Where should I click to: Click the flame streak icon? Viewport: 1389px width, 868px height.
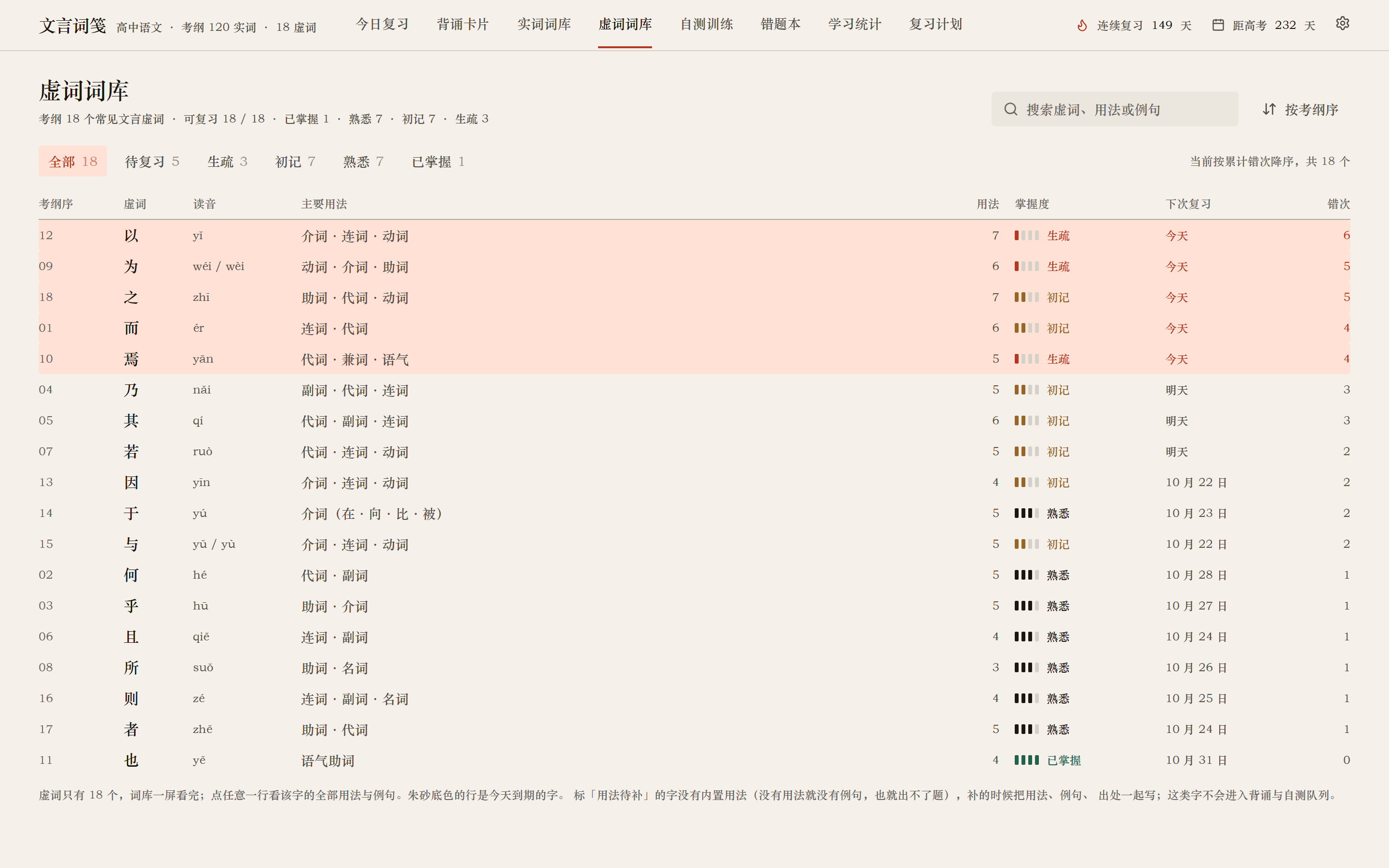[1082, 25]
